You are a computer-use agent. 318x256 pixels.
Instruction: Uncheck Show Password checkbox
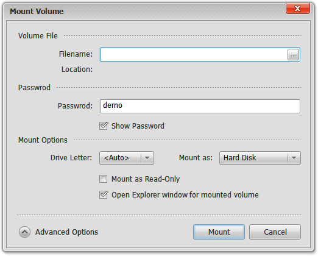104,126
